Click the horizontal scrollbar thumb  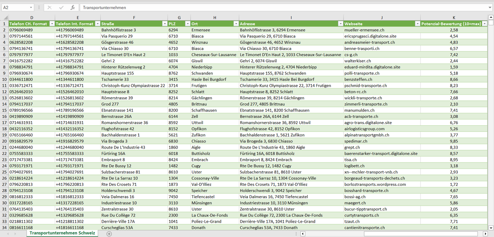point(420,234)
